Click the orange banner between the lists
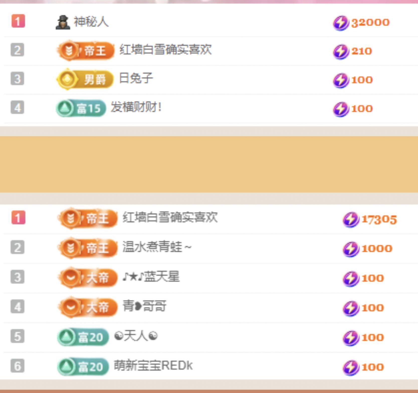 point(209,164)
